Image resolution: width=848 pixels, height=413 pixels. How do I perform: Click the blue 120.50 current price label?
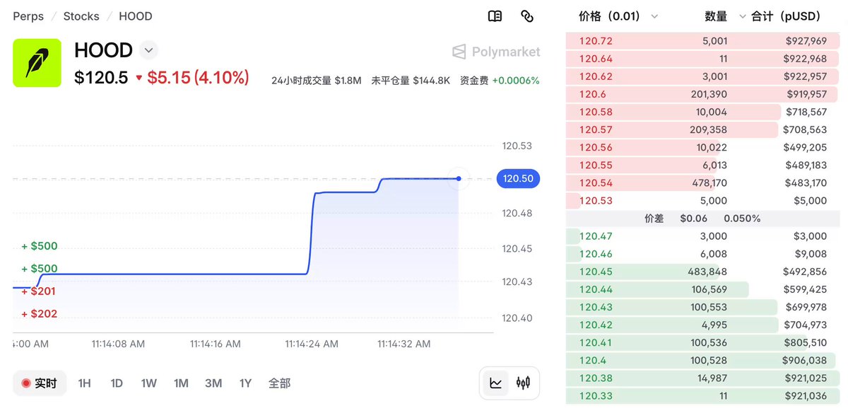518,178
